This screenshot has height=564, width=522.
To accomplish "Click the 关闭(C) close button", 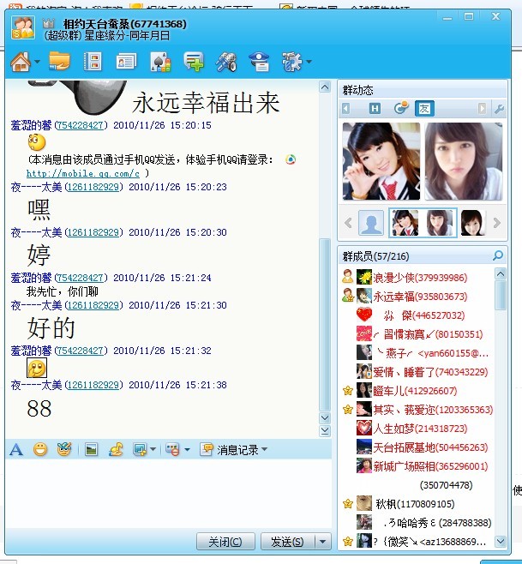I will [225, 542].
